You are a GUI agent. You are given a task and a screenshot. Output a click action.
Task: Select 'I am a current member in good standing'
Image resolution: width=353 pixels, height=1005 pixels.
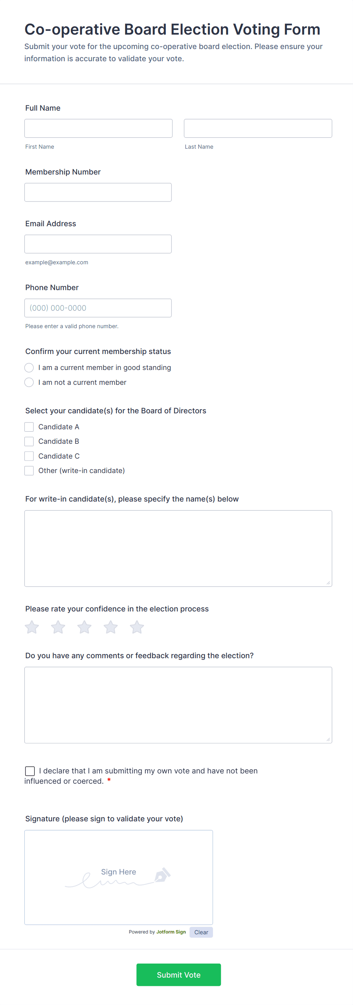[29, 368]
